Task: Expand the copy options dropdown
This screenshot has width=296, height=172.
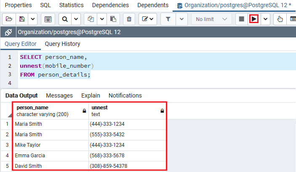Action: (x=102, y=19)
